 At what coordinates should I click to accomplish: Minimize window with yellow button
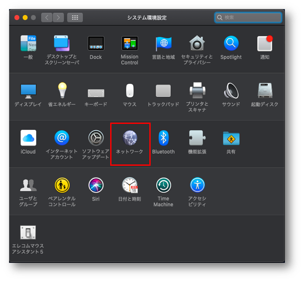(x=25, y=18)
